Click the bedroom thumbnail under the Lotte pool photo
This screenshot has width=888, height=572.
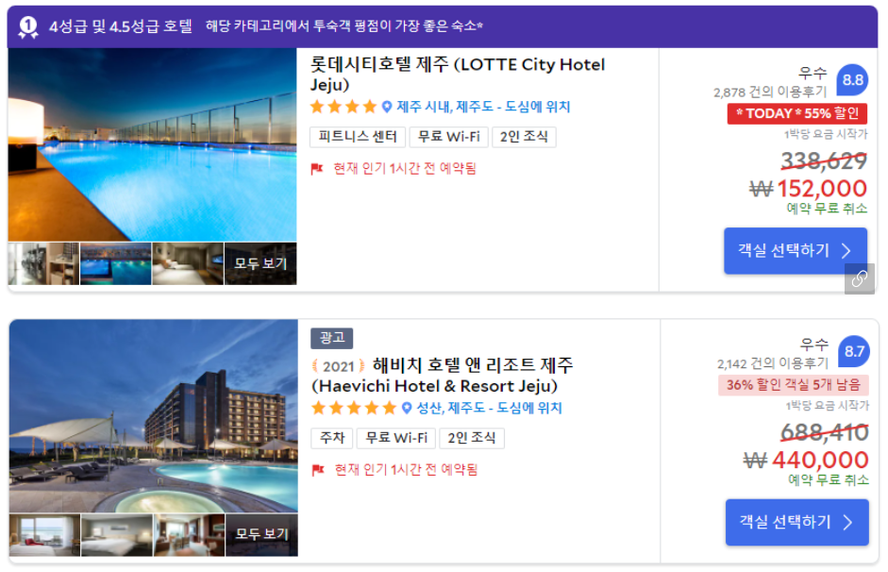pos(187,265)
